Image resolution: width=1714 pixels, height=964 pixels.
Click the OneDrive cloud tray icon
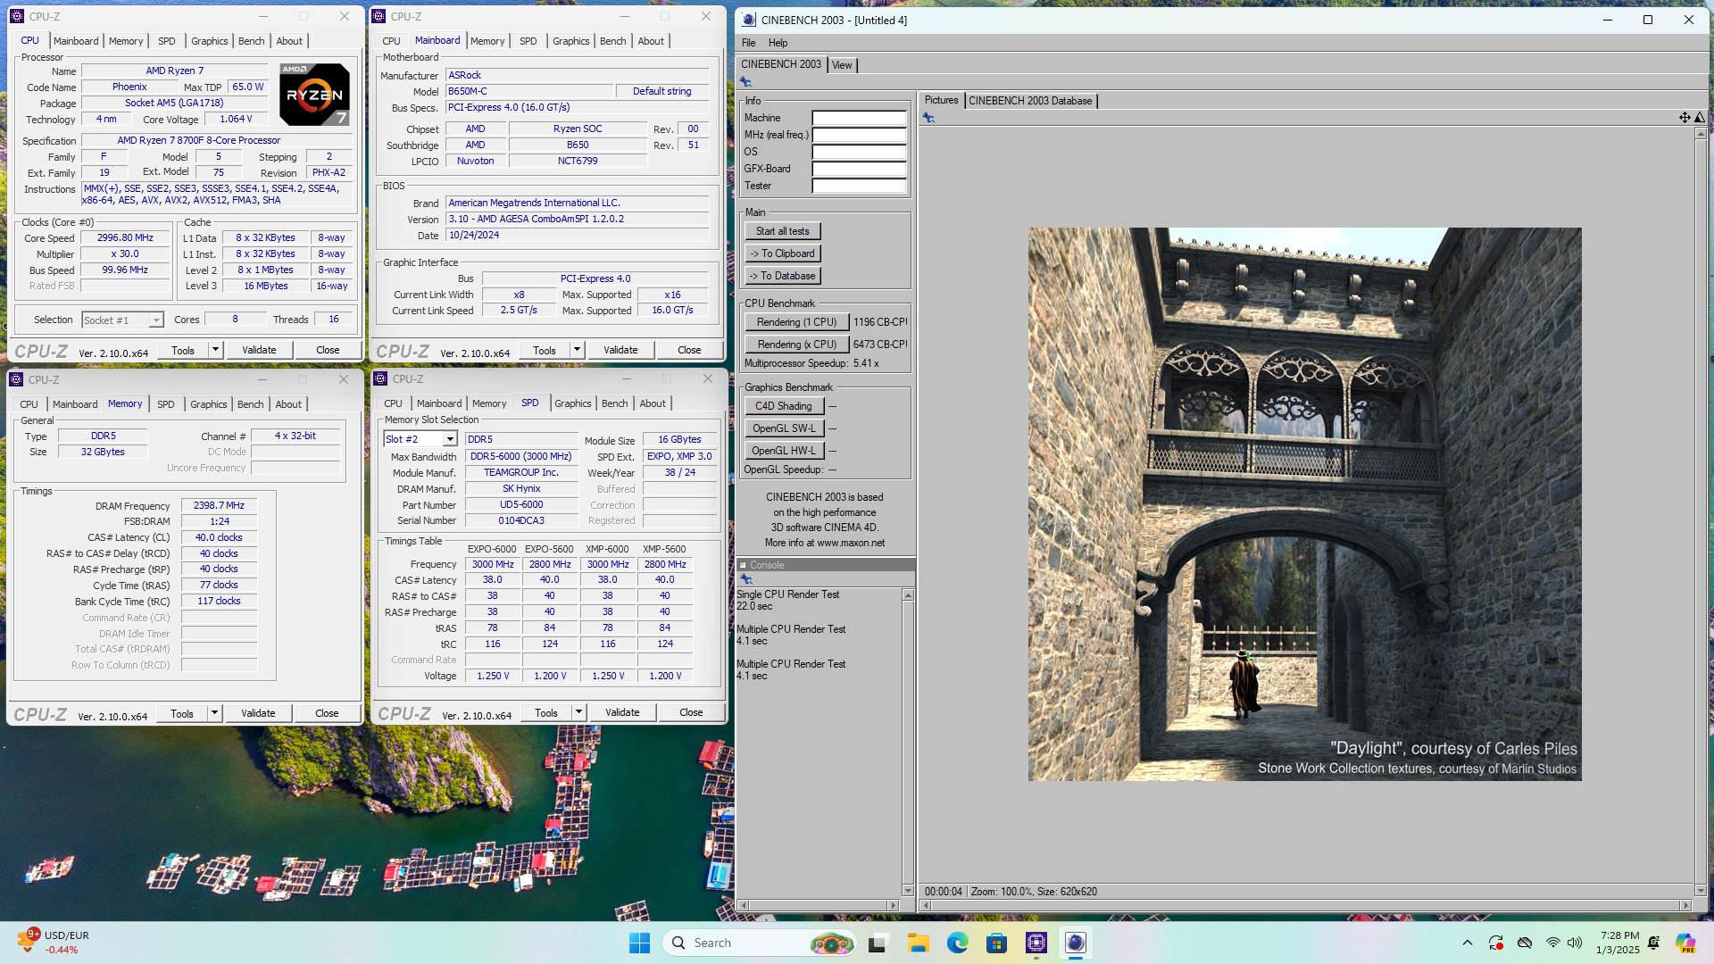point(1525,943)
